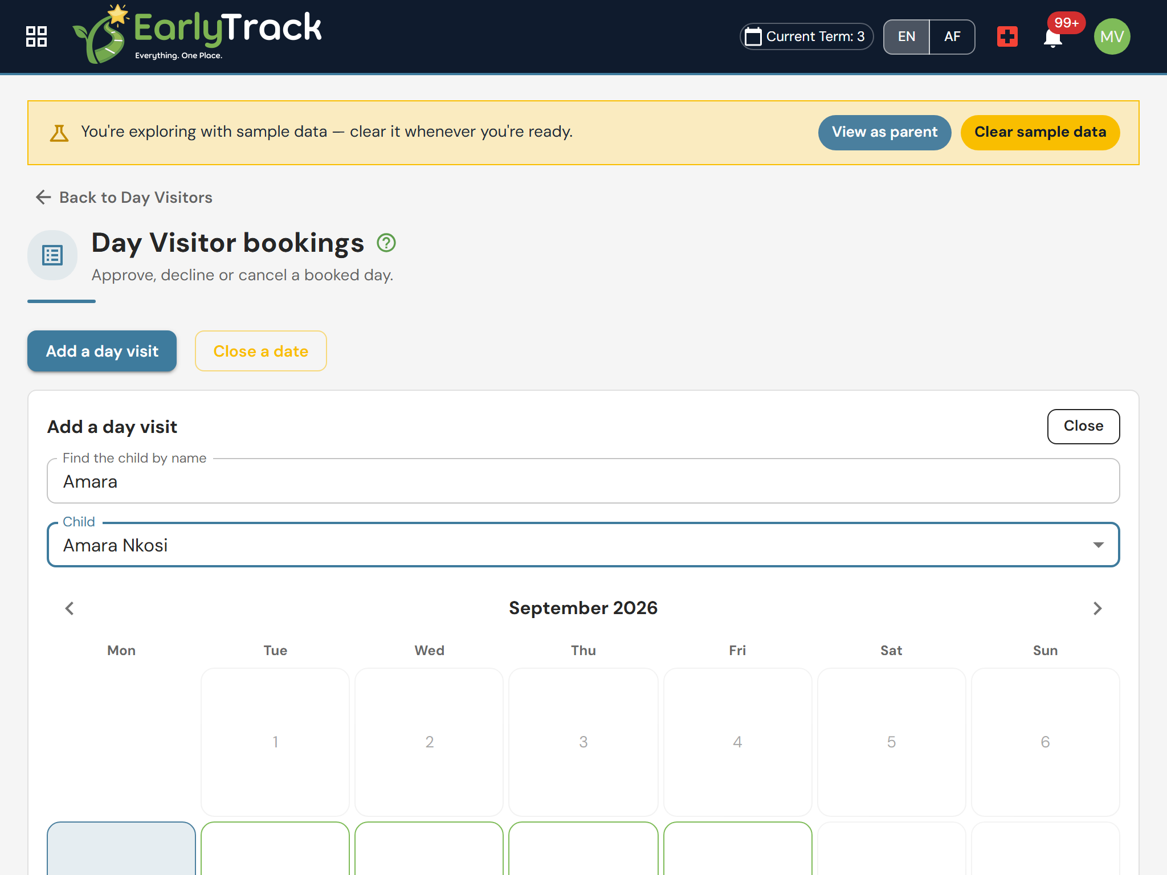This screenshot has height=875, width=1167.
Task: Click the Sun column header
Action: click(x=1045, y=651)
